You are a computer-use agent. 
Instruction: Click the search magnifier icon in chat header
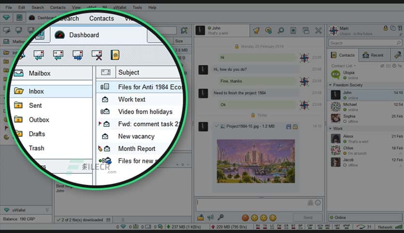tap(281, 30)
